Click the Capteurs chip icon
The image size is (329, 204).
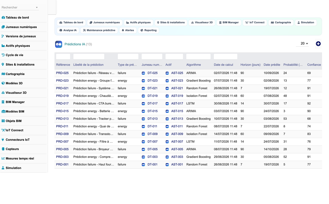(x=3, y=149)
